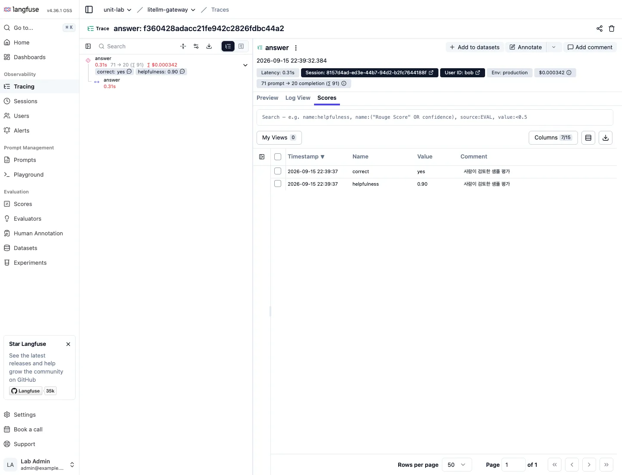Sort by the Timestamp column header
Screen dimensions: 622x475
[x=306, y=157]
